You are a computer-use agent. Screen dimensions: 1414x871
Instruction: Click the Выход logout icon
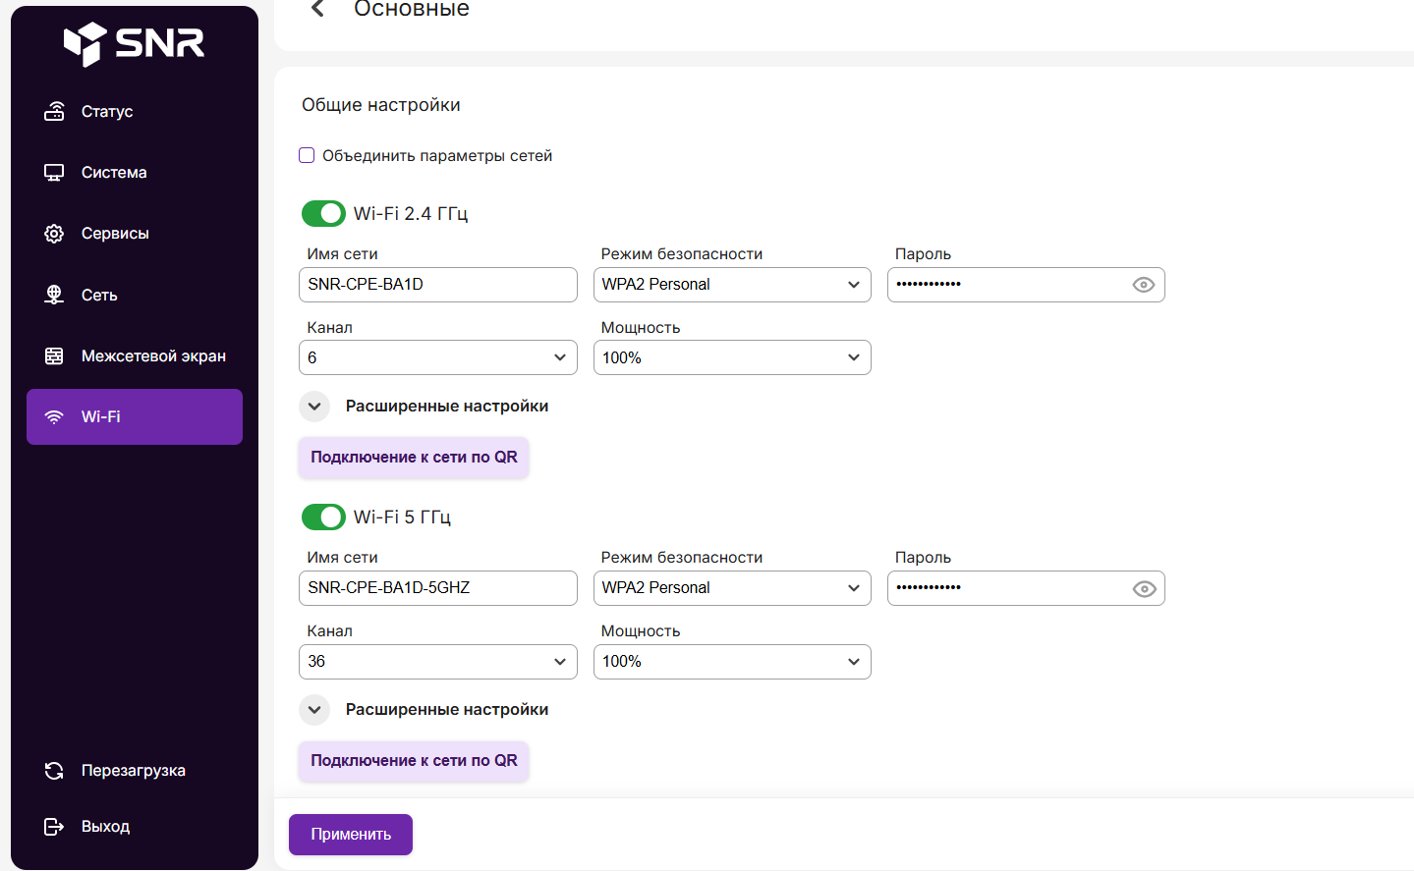(54, 827)
